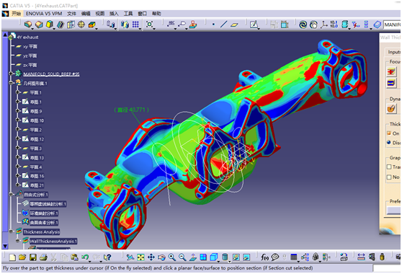
Task: Toggle the Tra... graphic checkbox
Action: tap(389, 167)
